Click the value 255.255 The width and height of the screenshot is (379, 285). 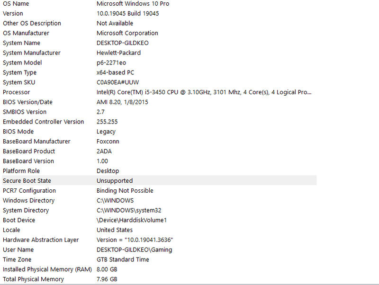pos(107,122)
